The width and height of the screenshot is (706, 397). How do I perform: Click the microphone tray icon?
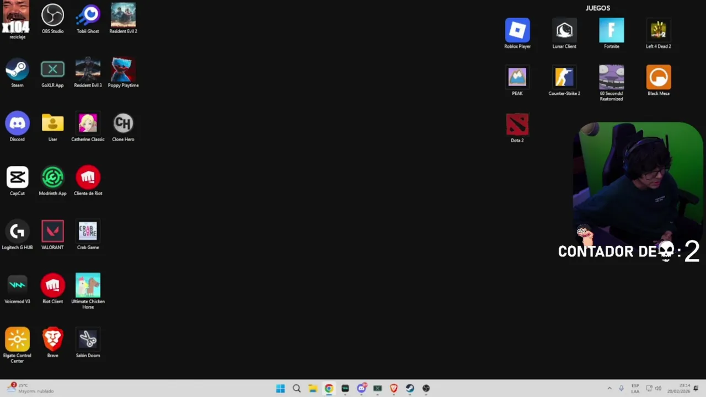[x=622, y=388]
